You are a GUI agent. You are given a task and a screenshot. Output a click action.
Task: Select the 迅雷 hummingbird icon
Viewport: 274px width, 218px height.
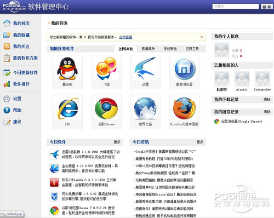pyautogui.click(x=145, y=68)
